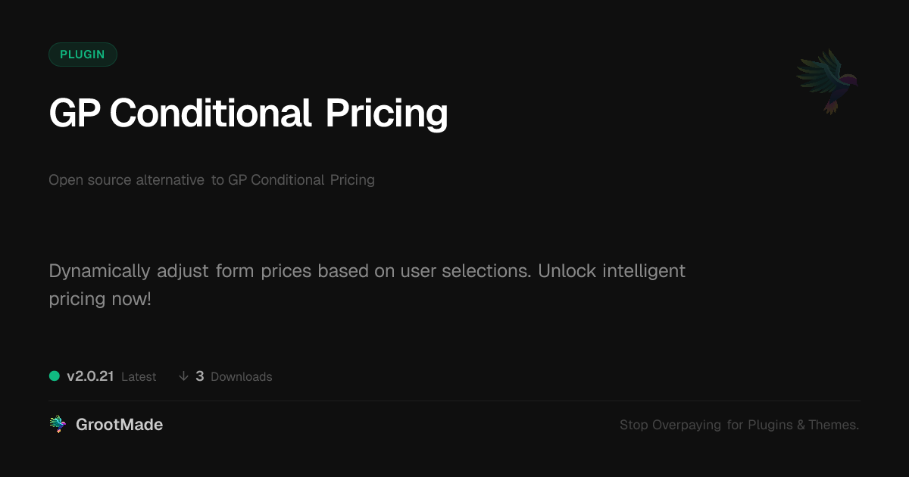Image resolution: width=909 pixels, height=477 pixels.
Task: Click the downloads arrow icon
Action: 183,376
